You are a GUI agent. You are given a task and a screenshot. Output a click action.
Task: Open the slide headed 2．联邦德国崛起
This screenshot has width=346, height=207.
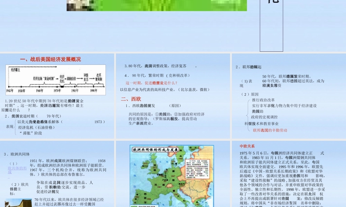pos(289,96)
